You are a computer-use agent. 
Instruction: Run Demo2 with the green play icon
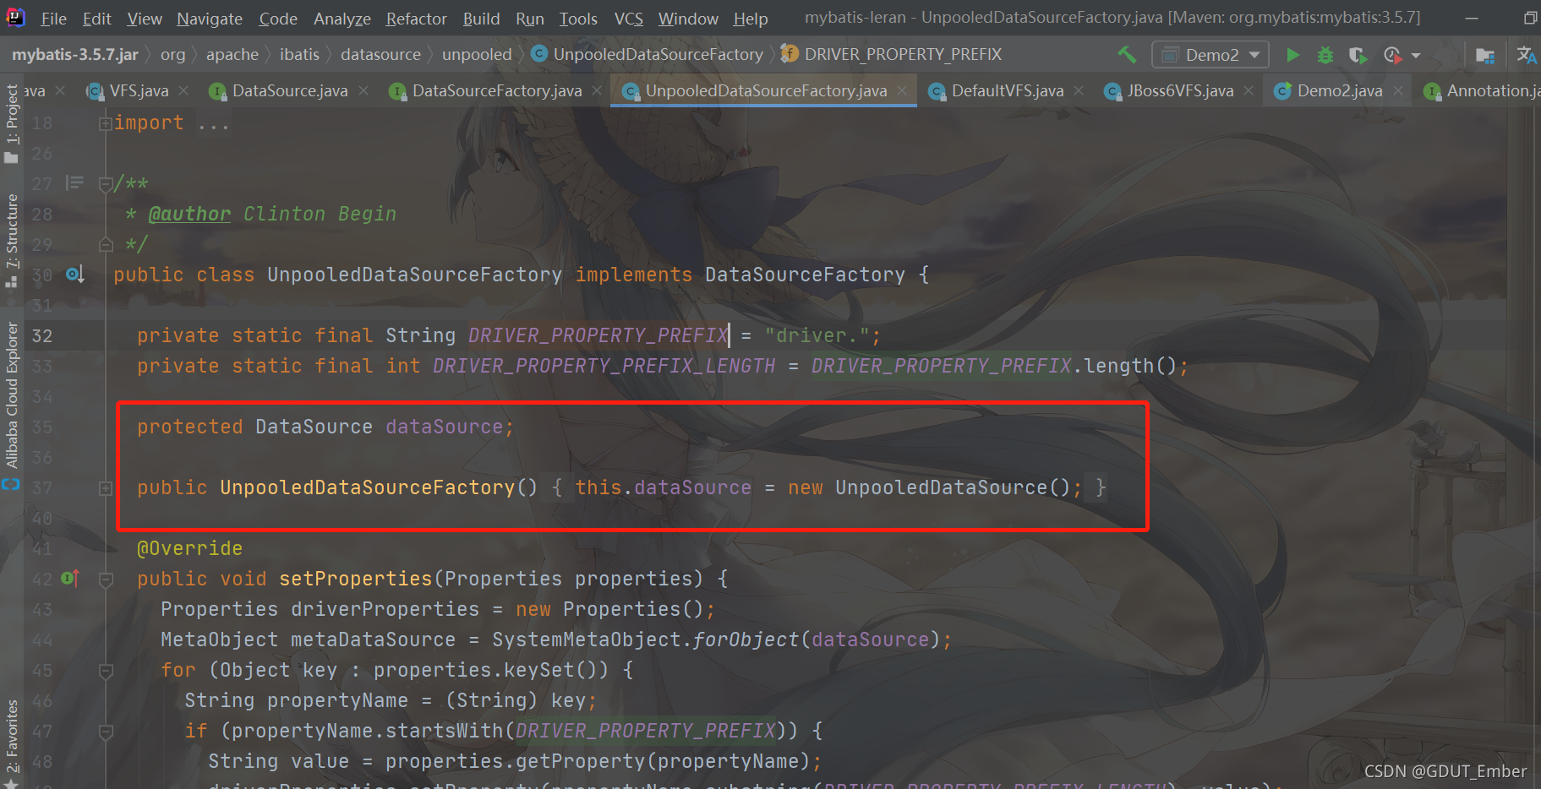pos(1292,55)
